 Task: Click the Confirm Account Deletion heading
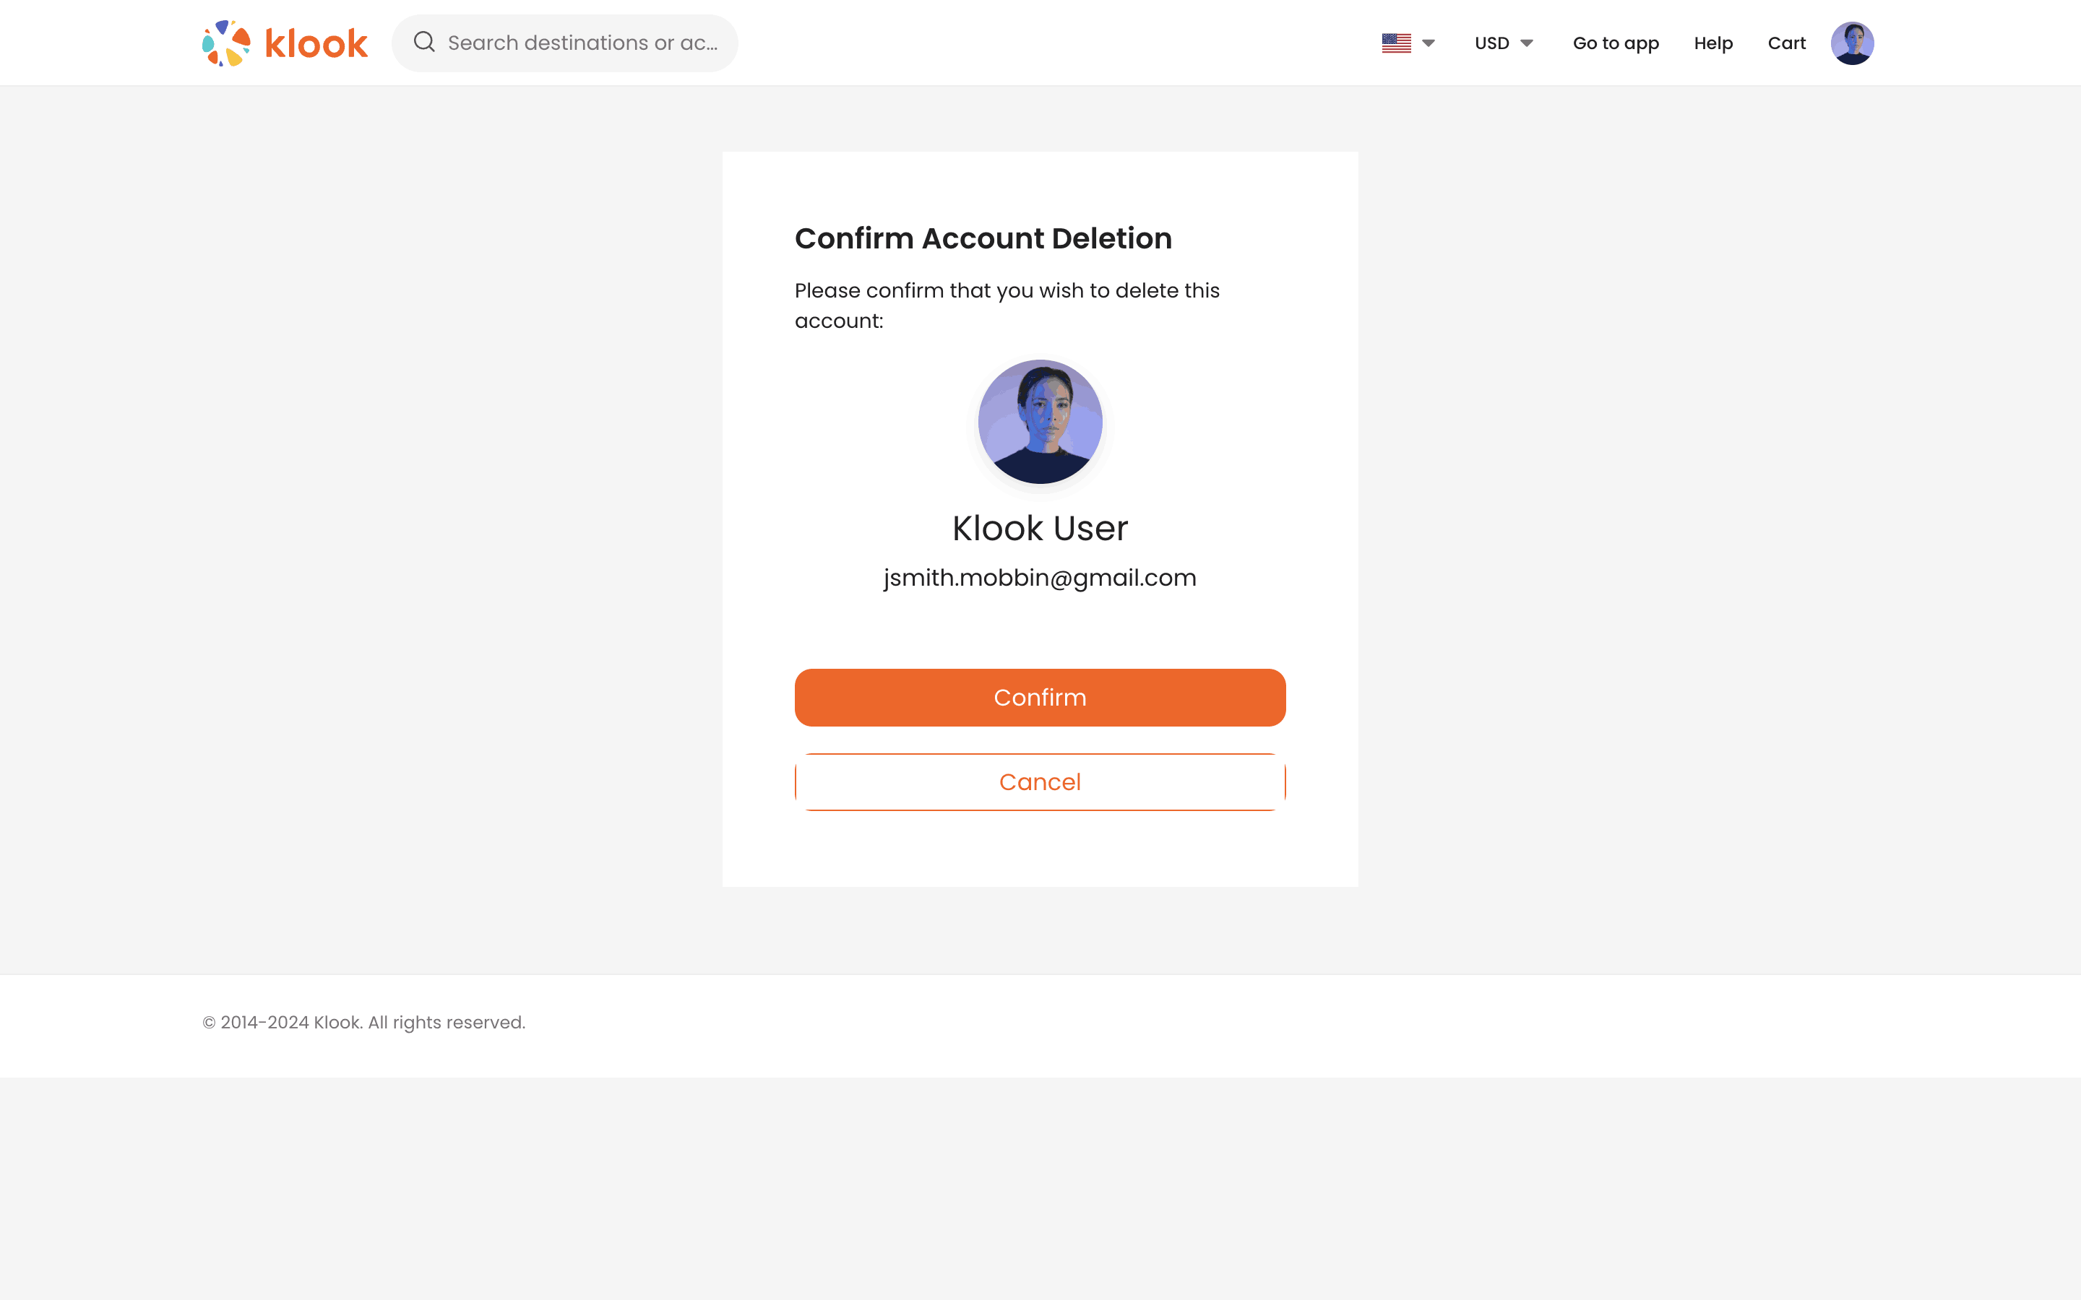pyautogui.click(x=983, y=238)
